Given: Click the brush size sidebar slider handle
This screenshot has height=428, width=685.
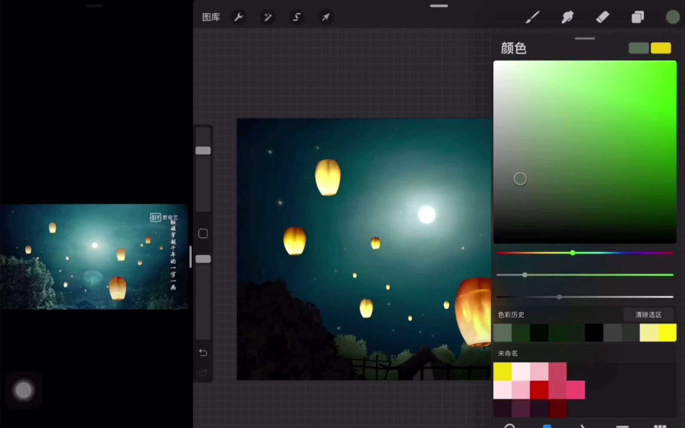Looking at the screenshot, I should click(x=203, y=151).
